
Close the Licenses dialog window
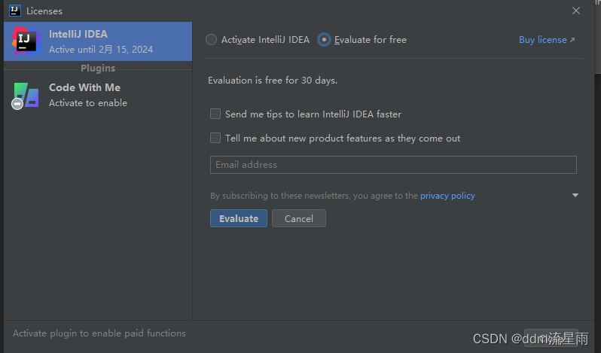pyautogui.click(x=576, y=11)
